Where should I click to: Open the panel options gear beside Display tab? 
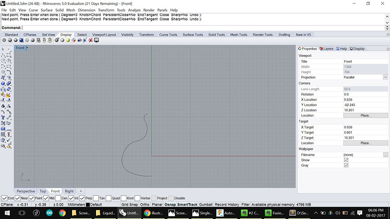point(388,49)
